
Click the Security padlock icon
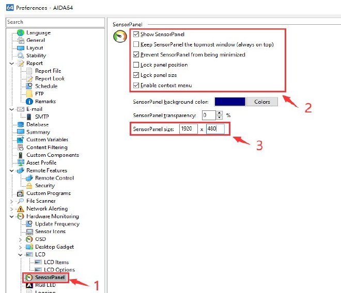tap(29, 186)
